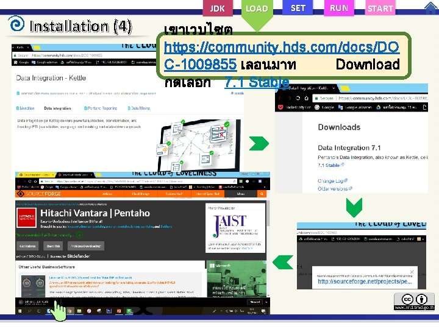
Task: Select the Mondrian tab on Kettle page
Action: pos(25,108)
